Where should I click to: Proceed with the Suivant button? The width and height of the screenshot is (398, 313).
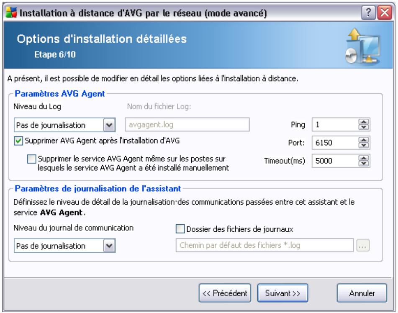coord(283,293)
